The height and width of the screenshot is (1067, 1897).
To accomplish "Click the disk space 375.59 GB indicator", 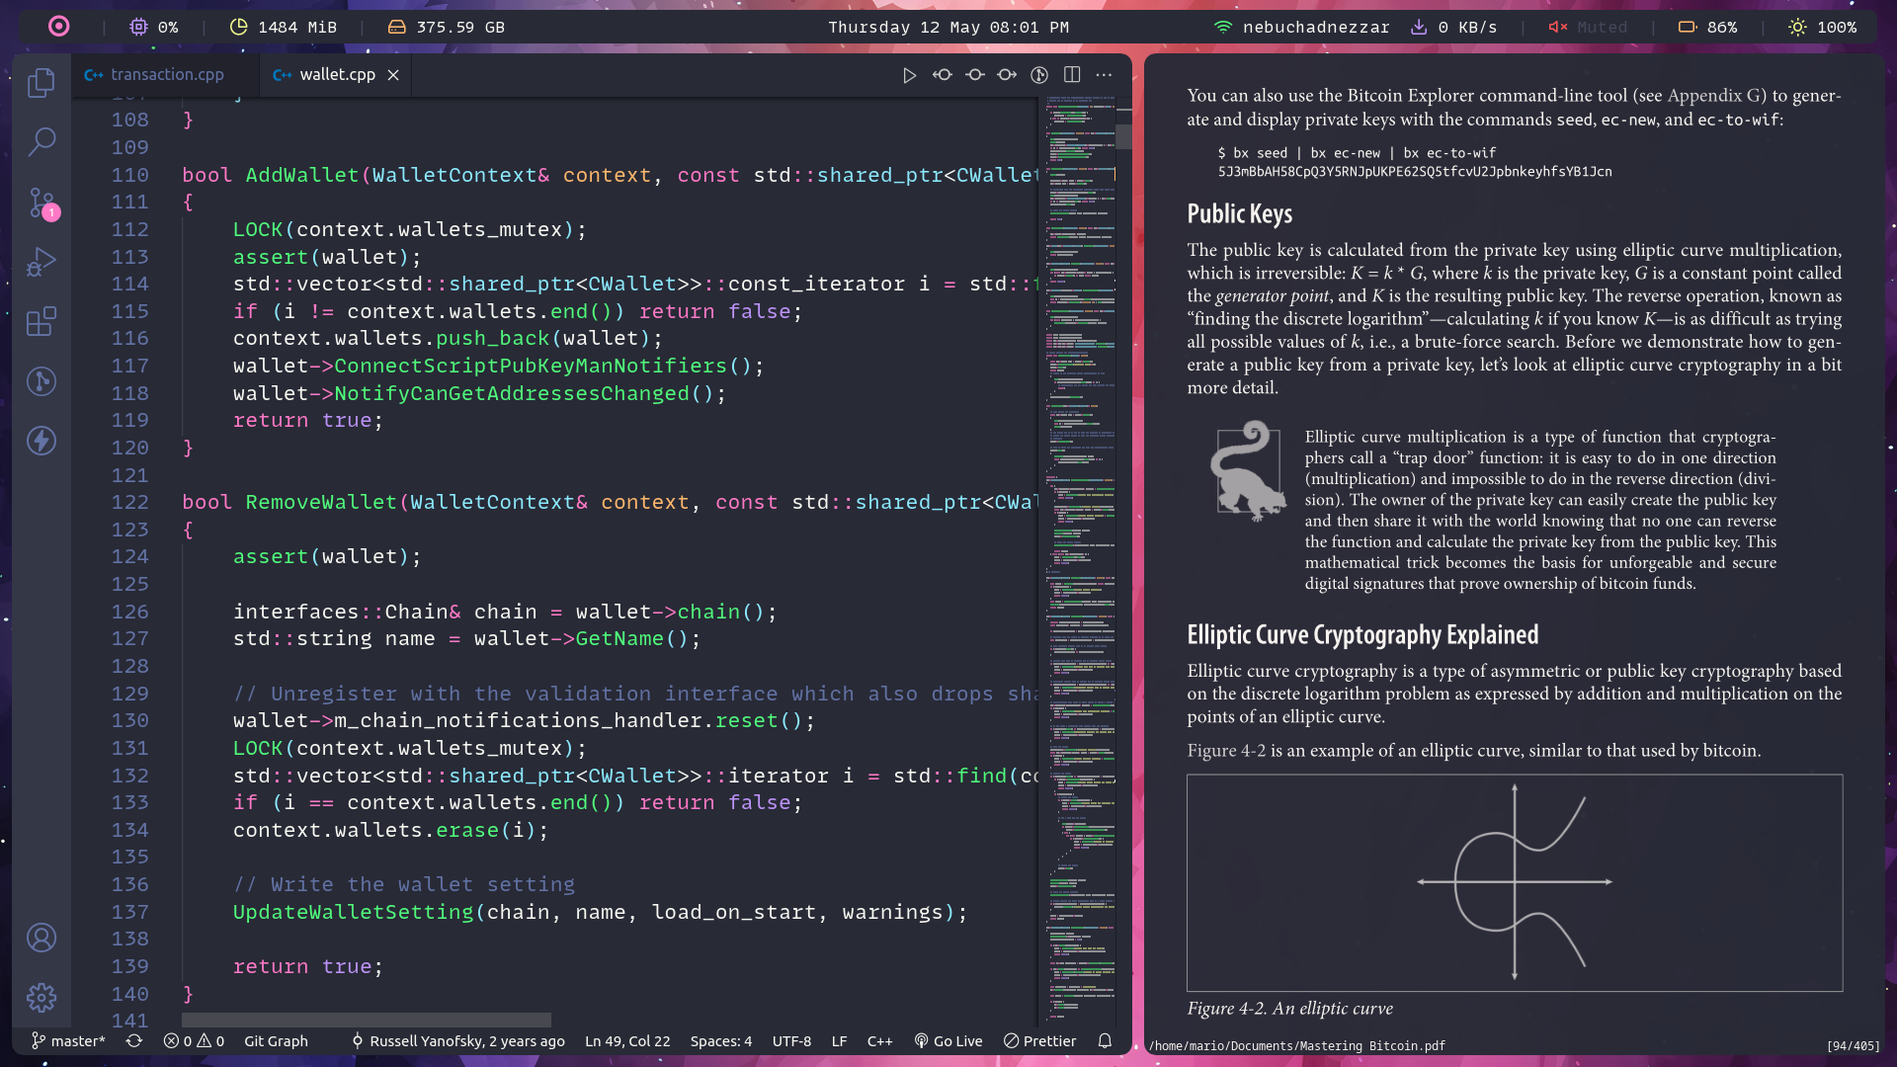I will pyautogui.click(x=446, y=27).
